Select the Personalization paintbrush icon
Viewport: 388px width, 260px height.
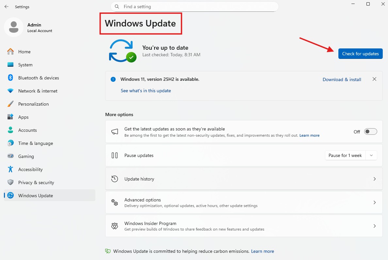click(x=10, y=104)
